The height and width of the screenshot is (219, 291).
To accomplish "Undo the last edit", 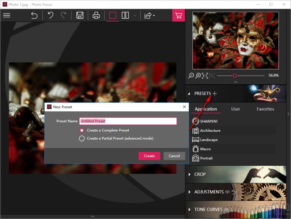I will click(x=50, y=15).
